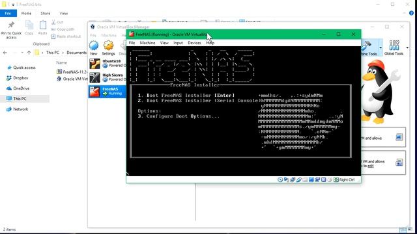Open Machine menu in VirtualBox Manager
Viewport: 417px width, 234px height.
pyautogui.click(x=109, y=35)
